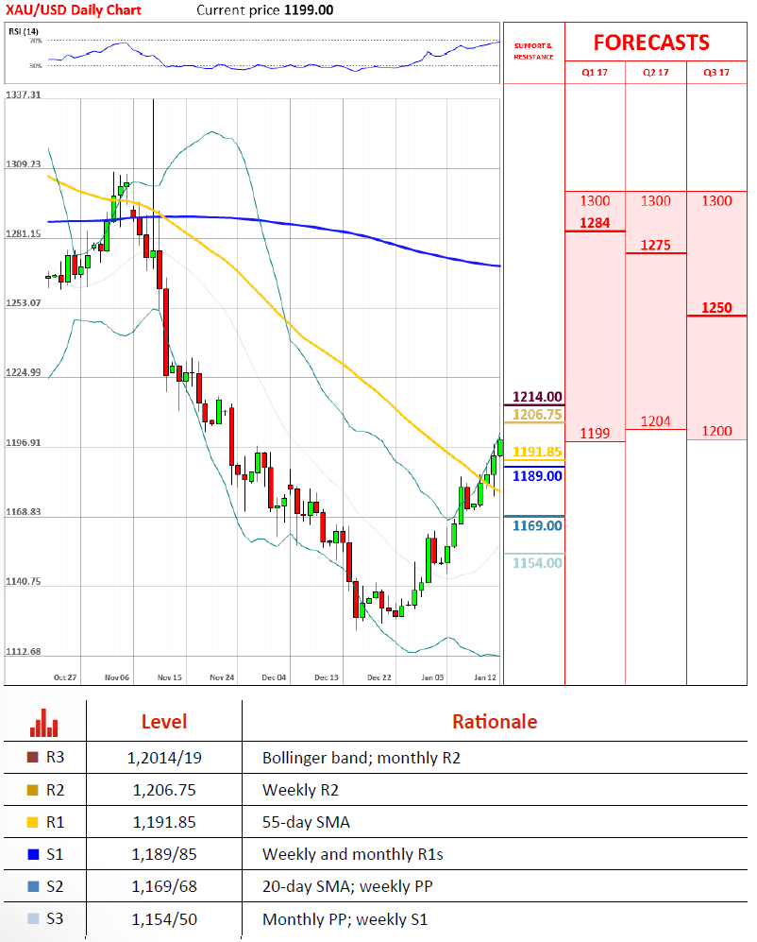Click the Nov 06 date axis label

pyautogui.click(x=117, y=677)
